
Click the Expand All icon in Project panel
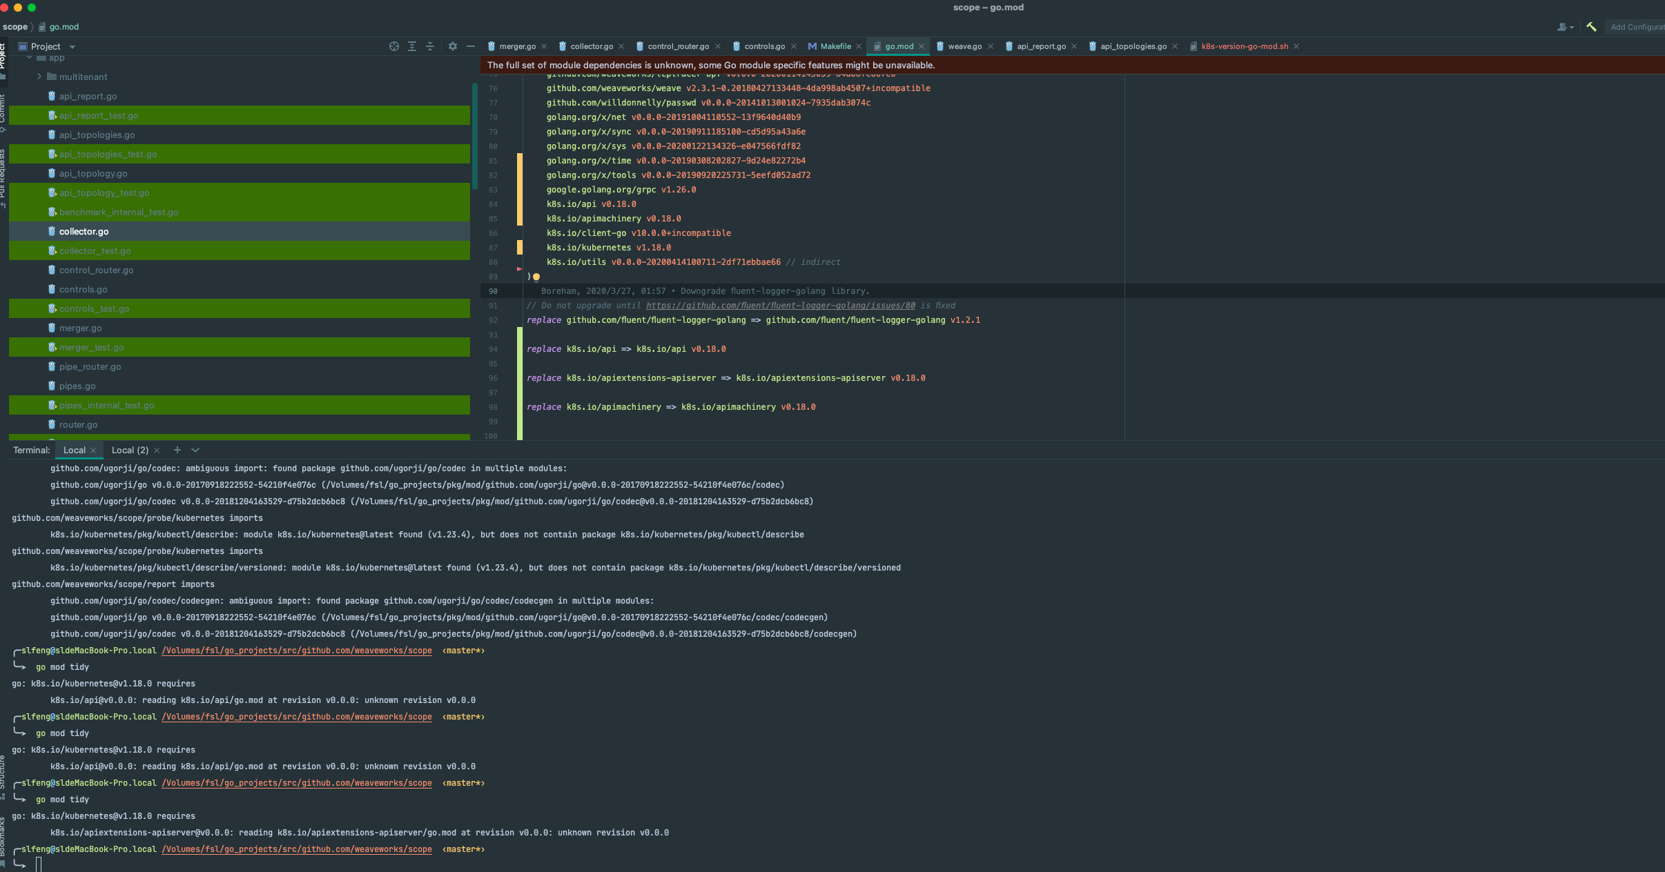[x=412, y=46]
